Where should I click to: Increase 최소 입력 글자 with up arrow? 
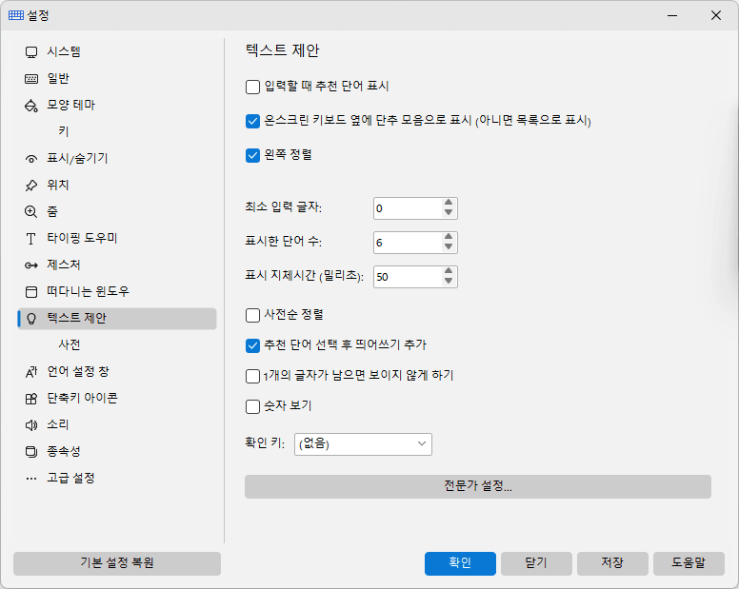pos(449,203)
